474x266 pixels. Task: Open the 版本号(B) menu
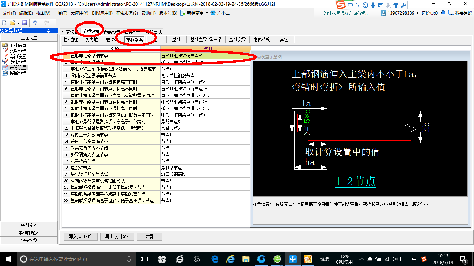[168, 13]
